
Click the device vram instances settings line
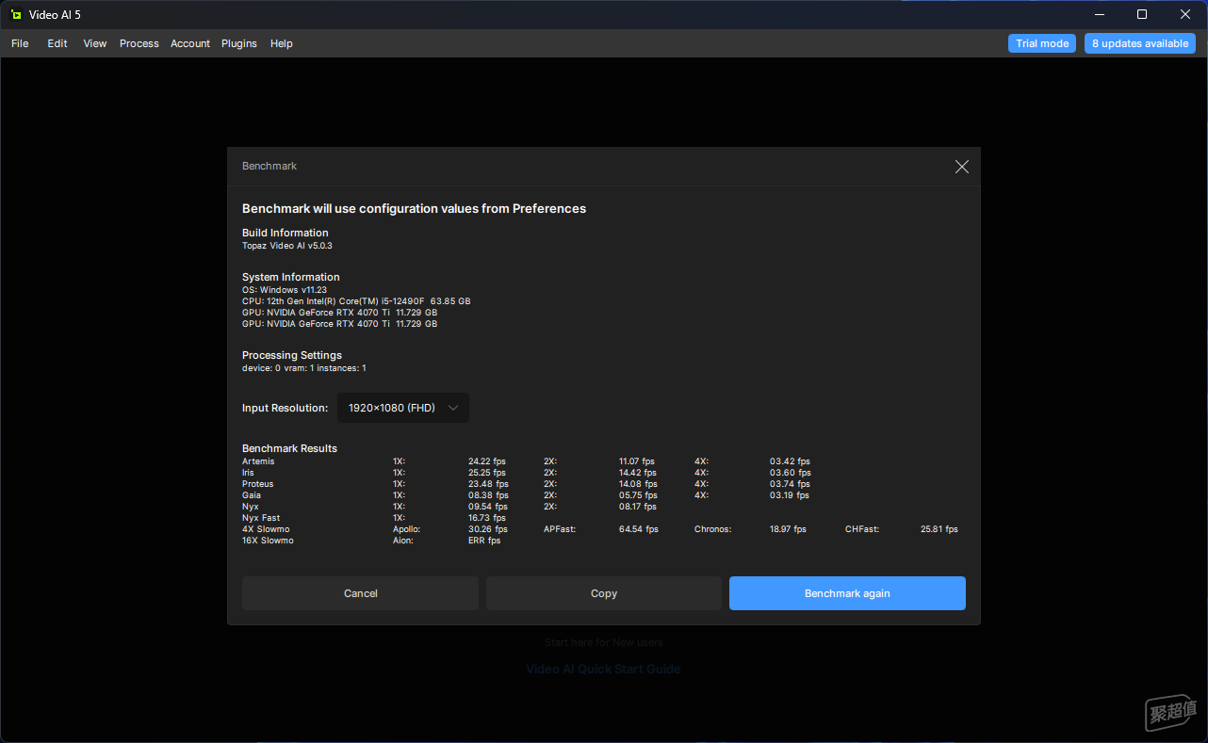coord(304,368)
